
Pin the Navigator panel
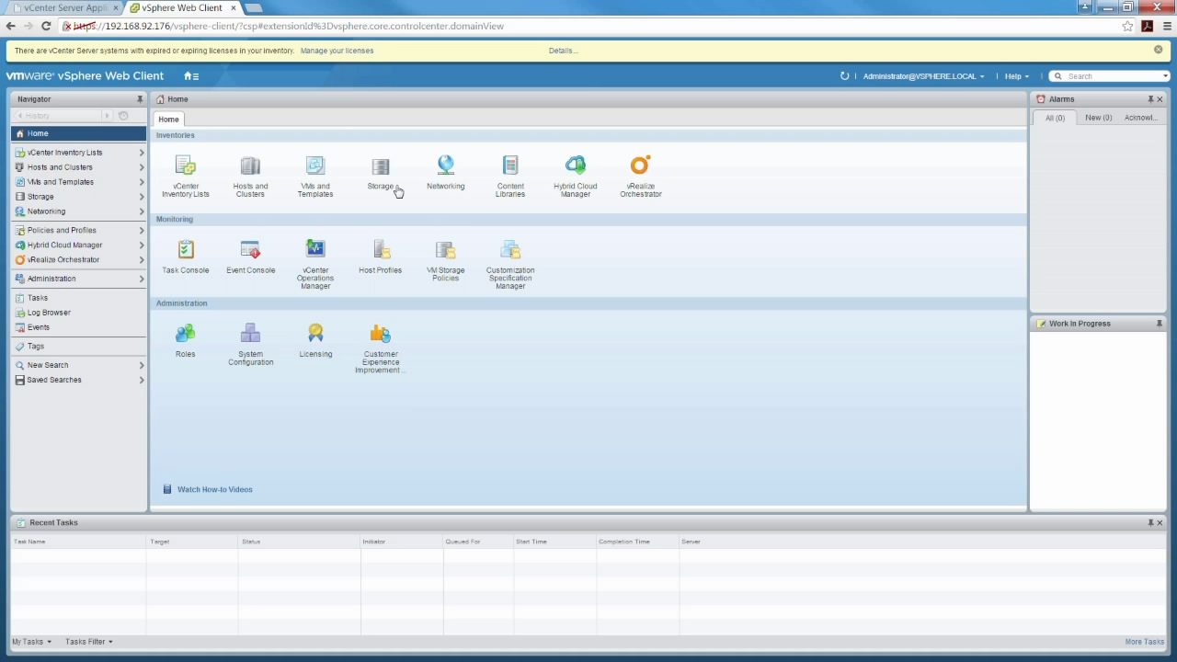(140, 99)
